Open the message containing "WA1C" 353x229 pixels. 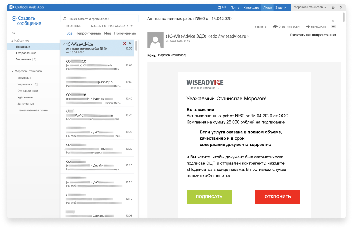point(97,115)
